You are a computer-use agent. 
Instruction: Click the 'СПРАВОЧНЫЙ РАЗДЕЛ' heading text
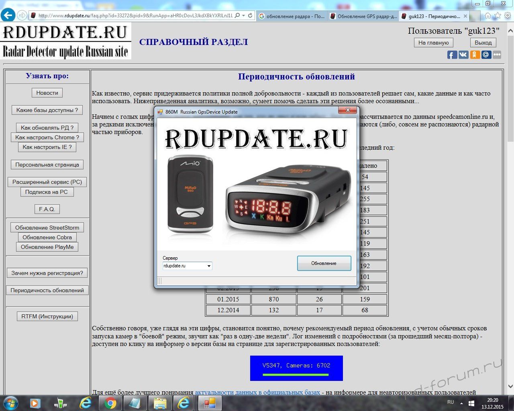coord(194,42)
